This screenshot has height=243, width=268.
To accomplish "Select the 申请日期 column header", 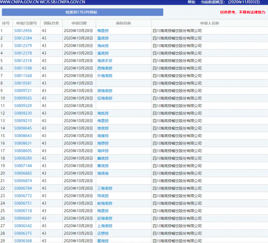I will coord(79,23).
